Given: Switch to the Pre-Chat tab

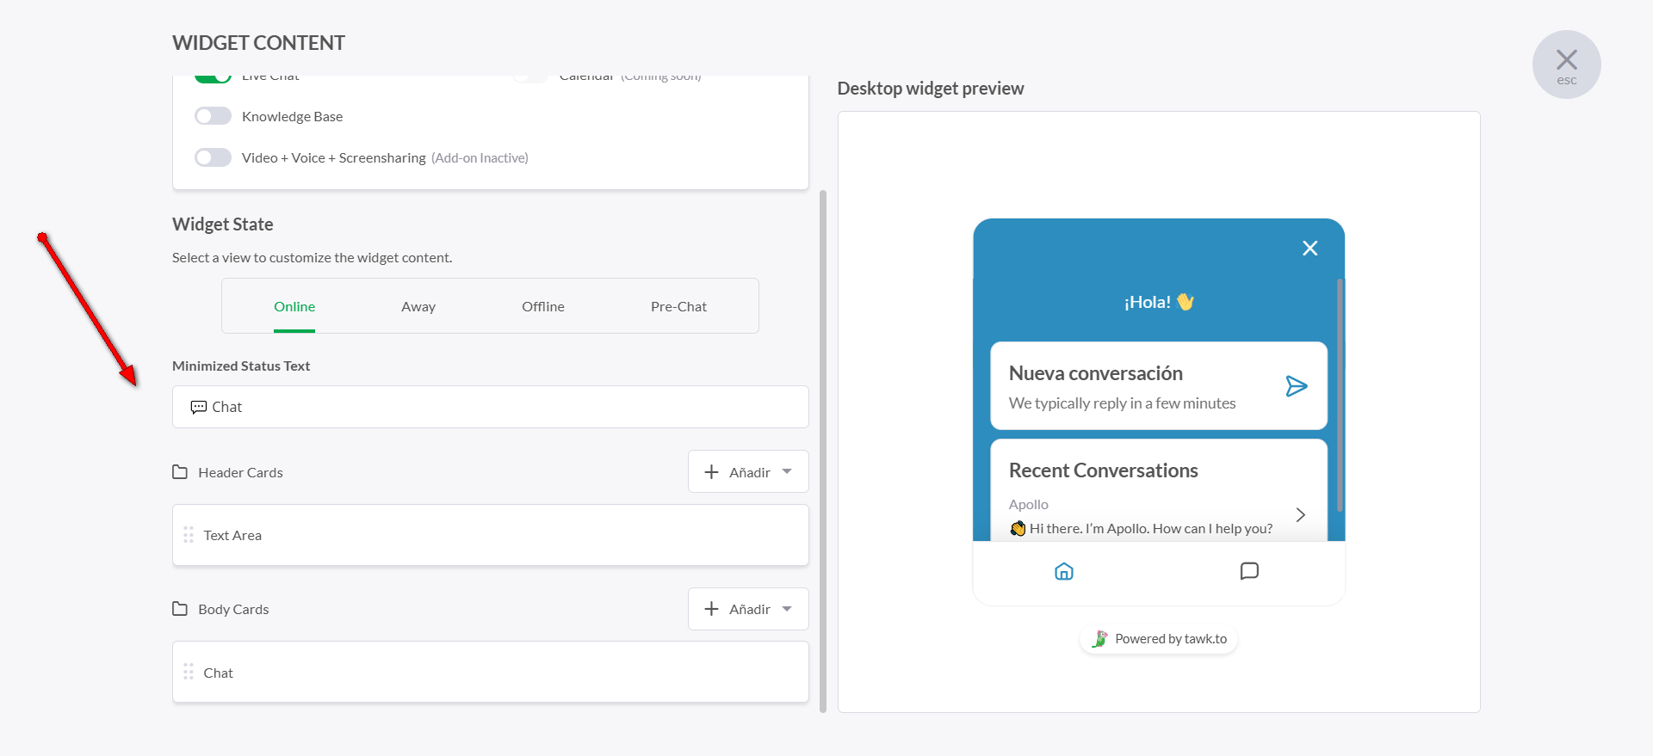Looking at the screenshot, I should click(x=678, y=307).
